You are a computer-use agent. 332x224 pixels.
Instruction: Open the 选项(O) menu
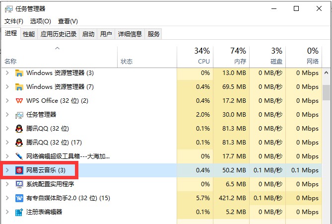coord(40,21)
